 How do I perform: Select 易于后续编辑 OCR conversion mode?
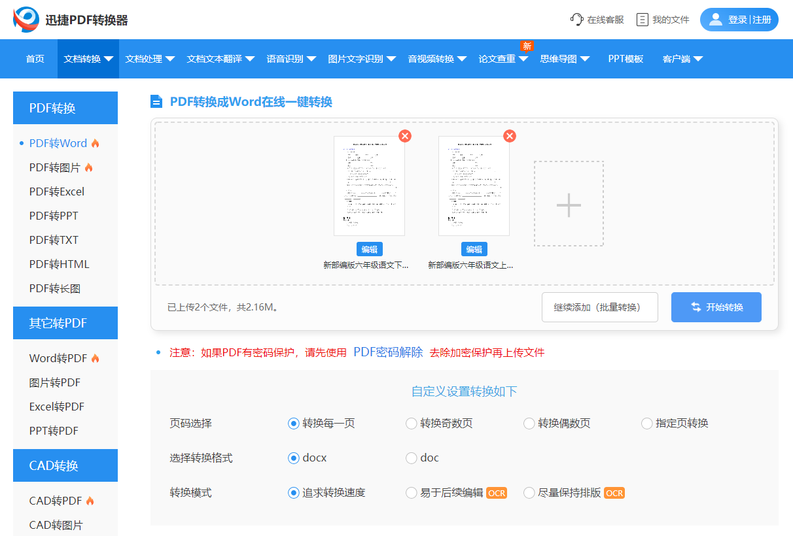(411, 492)
